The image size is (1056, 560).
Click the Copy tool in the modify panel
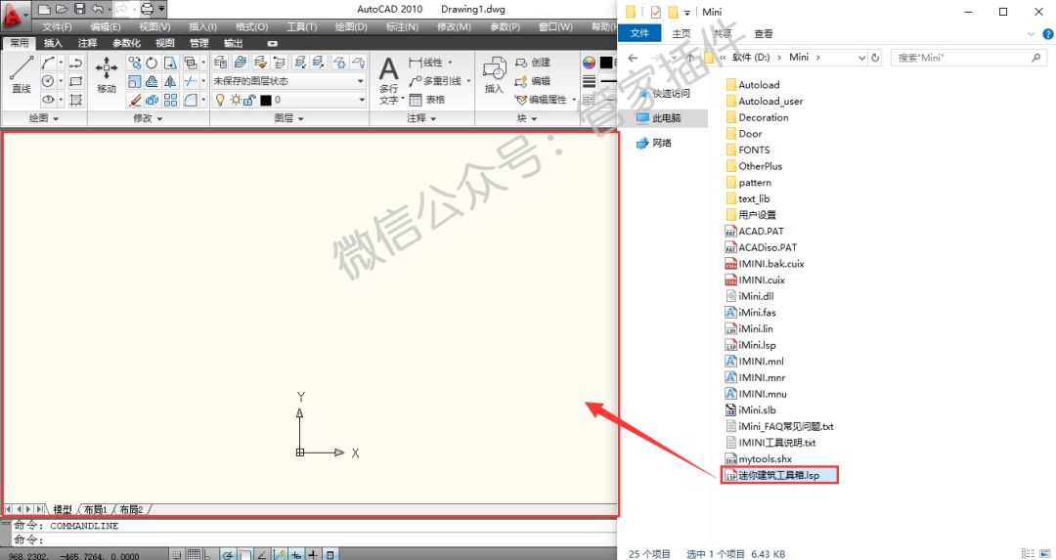(135, 63)
